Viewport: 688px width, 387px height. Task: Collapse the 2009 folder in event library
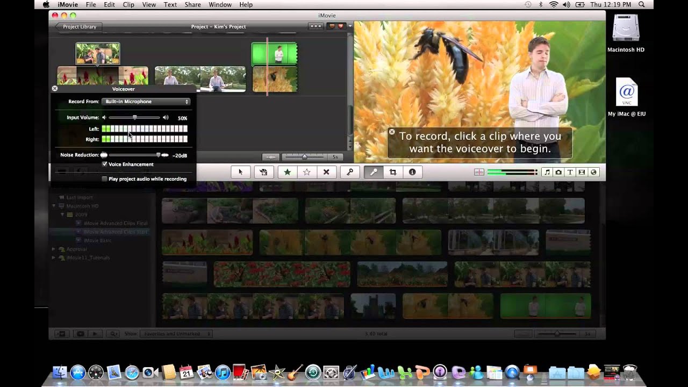click(x=62, y=214)
